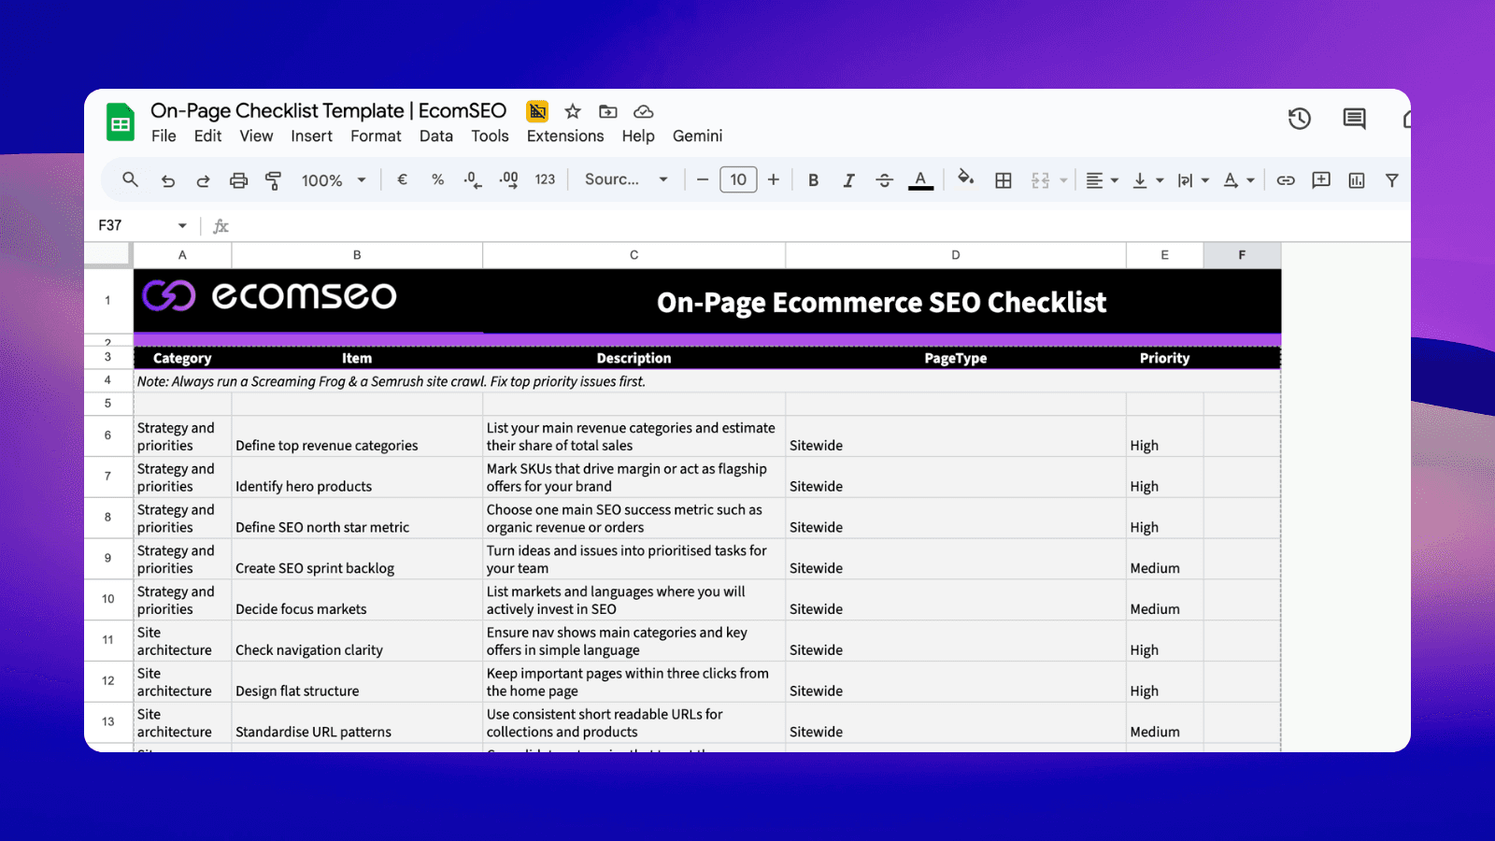Open text rotation dropdown
1495x841 pixels.
click(1239, 180)
